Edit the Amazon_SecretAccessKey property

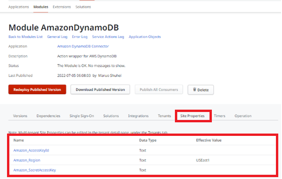35,170
